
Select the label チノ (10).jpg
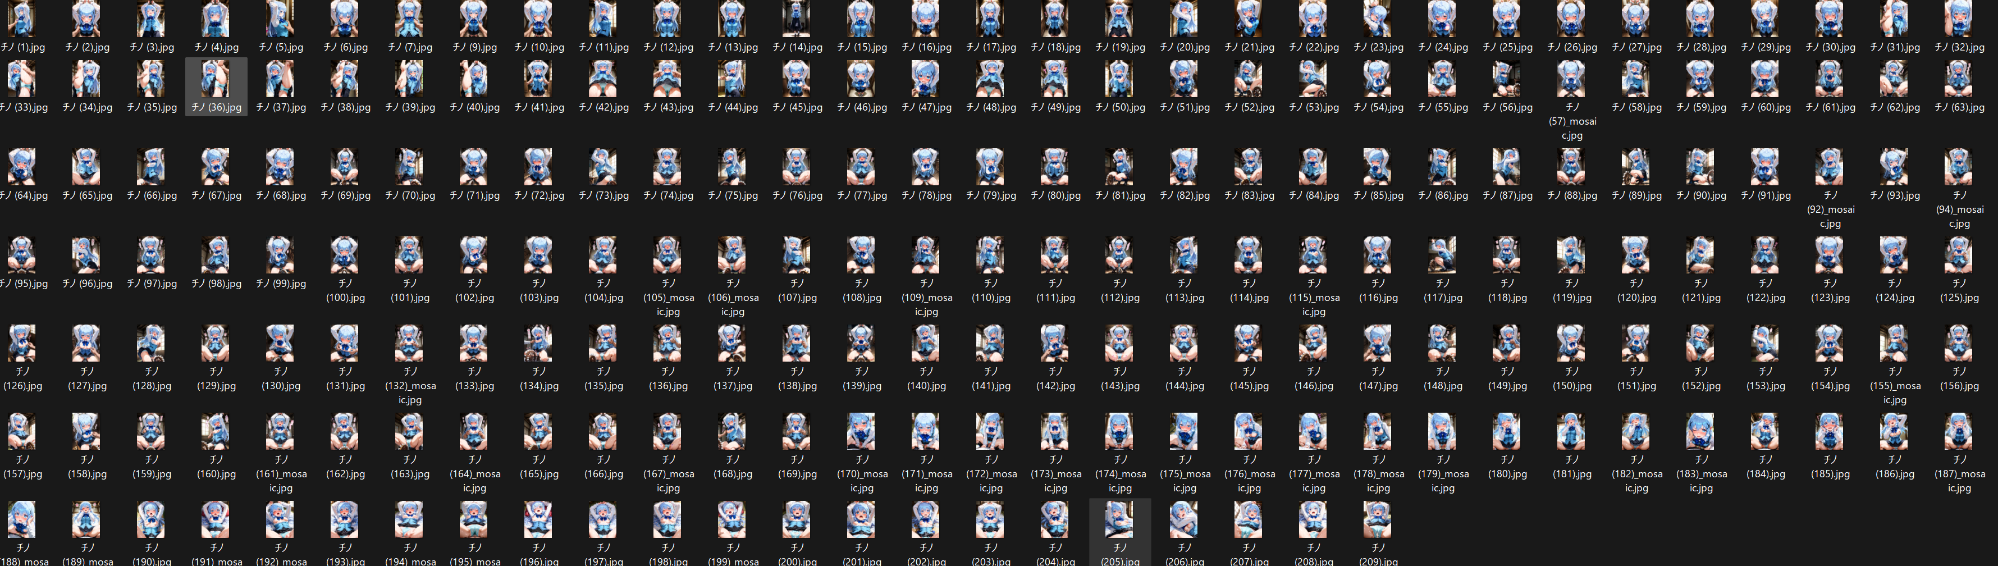tap(539, 47)
